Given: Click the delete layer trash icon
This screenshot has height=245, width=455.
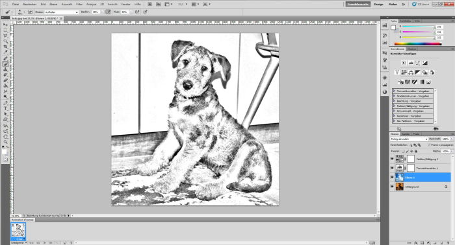Looking at the screenshot, I should point(448,243).
